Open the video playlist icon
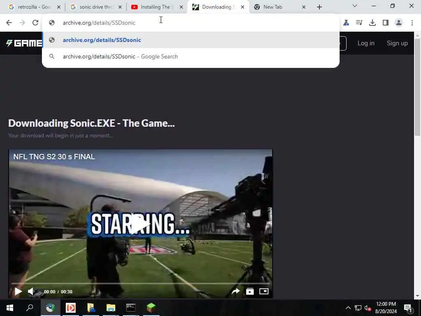Viewport: 421px width, 316px height. pos(250,292)
